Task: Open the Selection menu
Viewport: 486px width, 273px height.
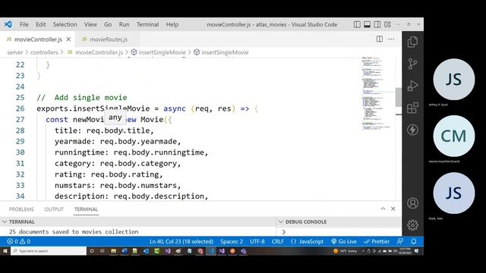Action: pos(65,24)
